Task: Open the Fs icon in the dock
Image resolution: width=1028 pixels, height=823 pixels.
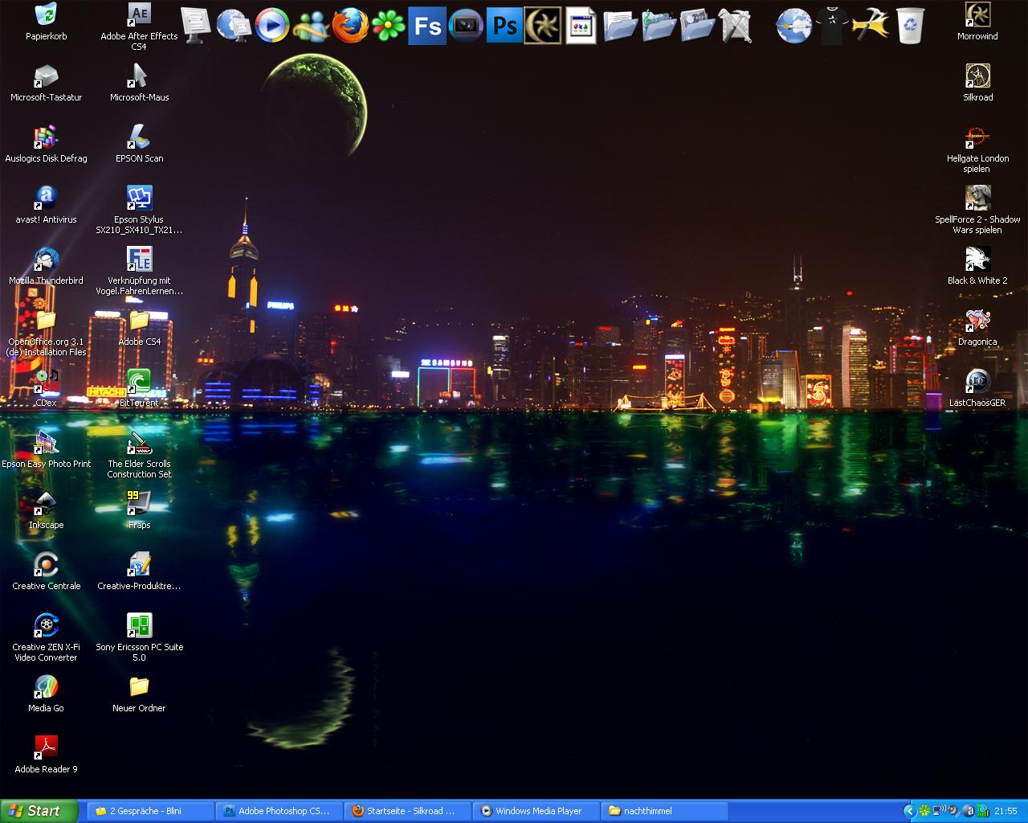Action: pos(426,26)
